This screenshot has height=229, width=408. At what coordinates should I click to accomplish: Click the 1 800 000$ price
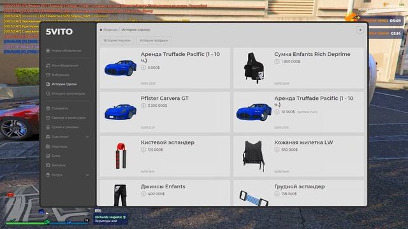(x=291, y=62)
